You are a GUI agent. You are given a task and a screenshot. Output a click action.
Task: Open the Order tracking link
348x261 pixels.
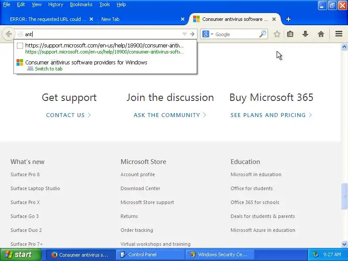(x=137, y=230)
